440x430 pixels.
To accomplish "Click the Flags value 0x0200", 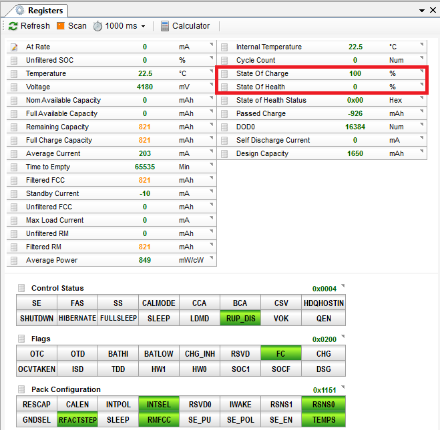I will (x=324, y=339).
